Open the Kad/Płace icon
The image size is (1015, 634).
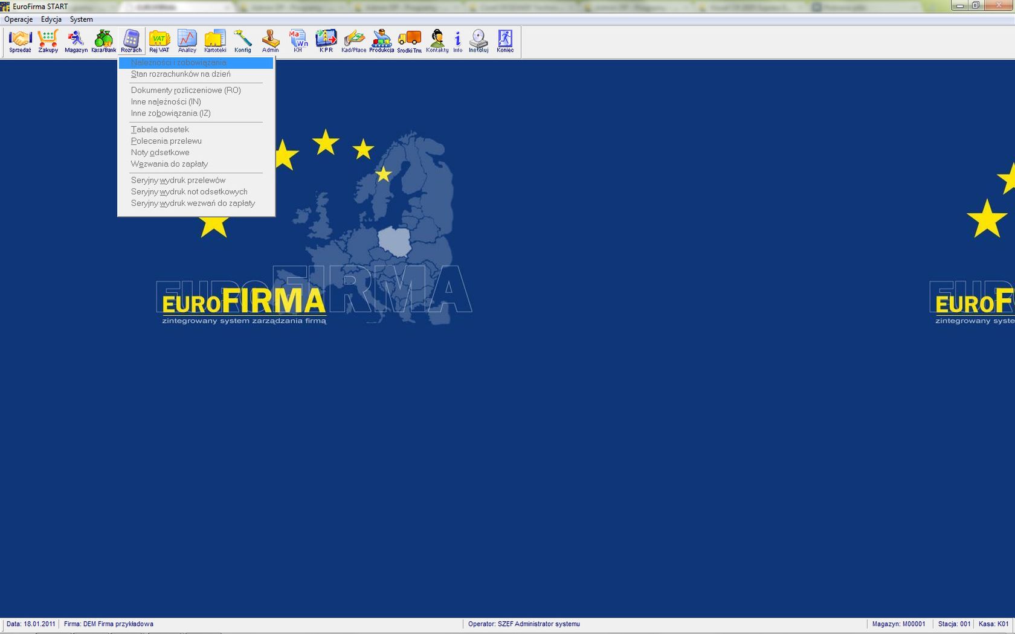click(x=354, y=42)
